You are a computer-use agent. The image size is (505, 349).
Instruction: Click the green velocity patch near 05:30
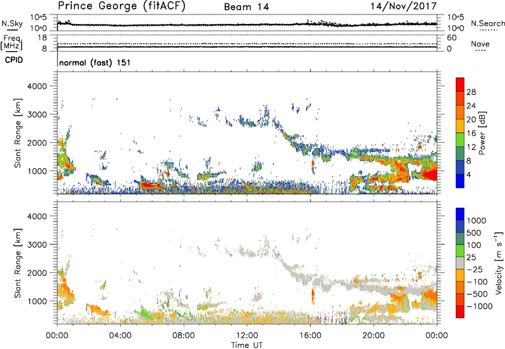[145, 312]
